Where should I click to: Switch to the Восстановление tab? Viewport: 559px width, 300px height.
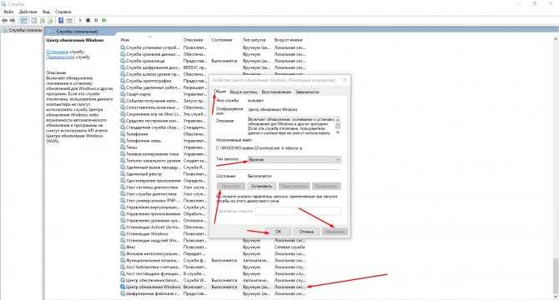point(276,92)
